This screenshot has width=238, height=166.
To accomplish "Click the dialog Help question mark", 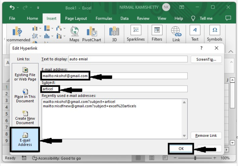I will [201, 48].
